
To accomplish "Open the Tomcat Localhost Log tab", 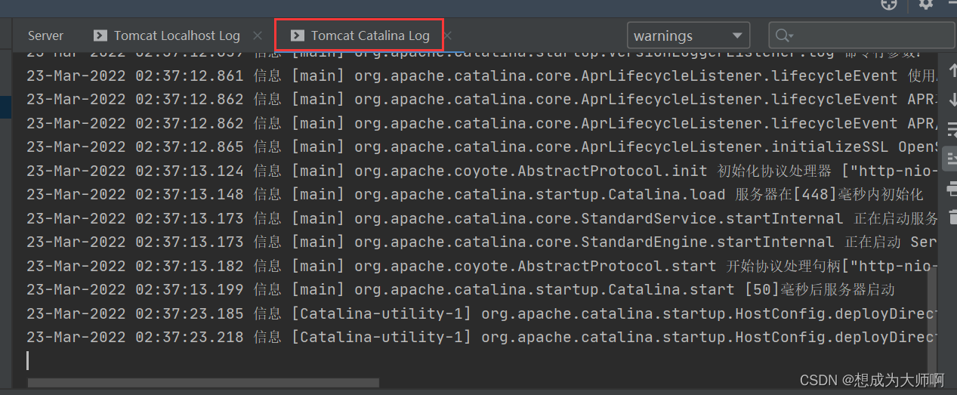I will (x=177, y=35).
